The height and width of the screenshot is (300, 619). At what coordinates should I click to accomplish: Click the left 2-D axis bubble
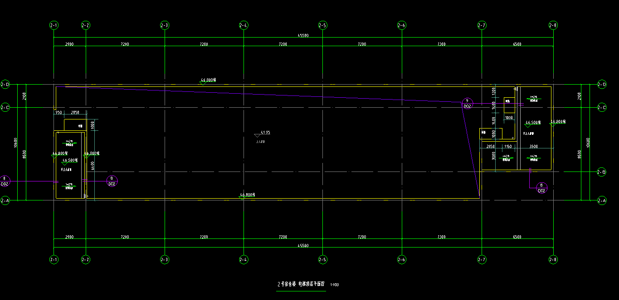click(x=5, y=84)
